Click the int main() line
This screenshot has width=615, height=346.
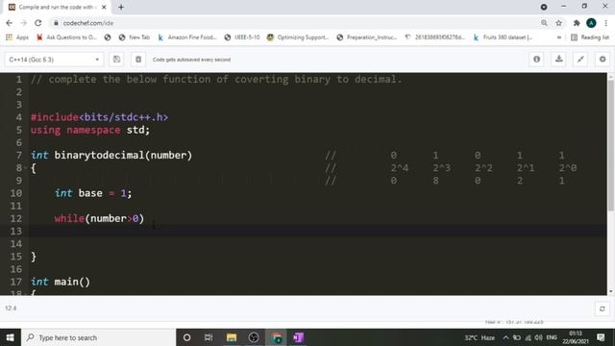[x=61, y=282]
